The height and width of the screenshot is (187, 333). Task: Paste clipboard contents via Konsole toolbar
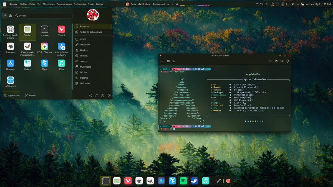pos(276,61)
